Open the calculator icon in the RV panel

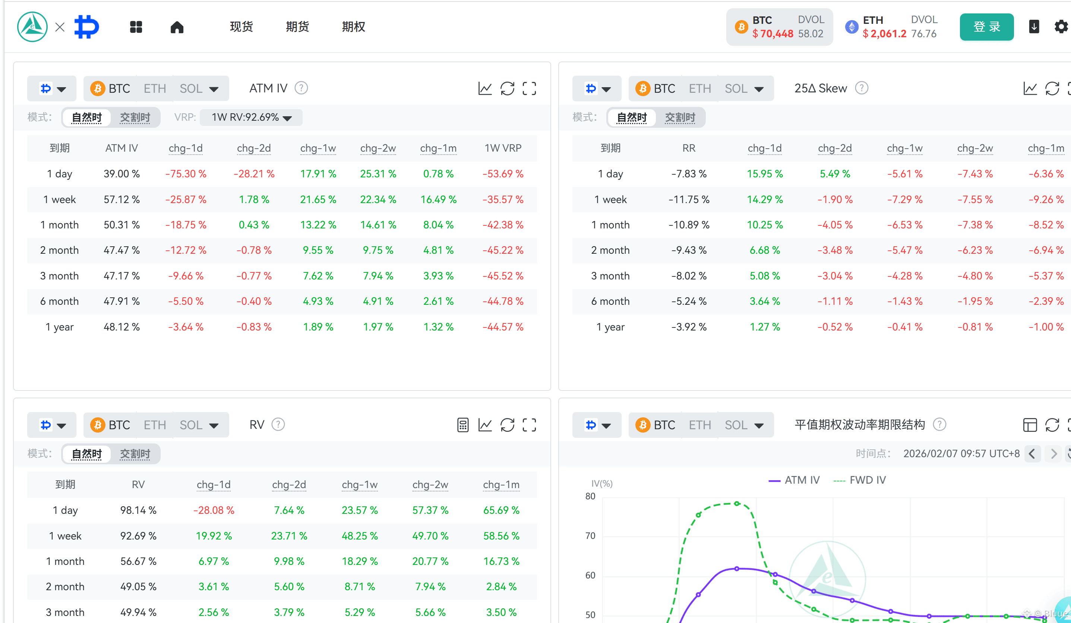coord(463,425)
